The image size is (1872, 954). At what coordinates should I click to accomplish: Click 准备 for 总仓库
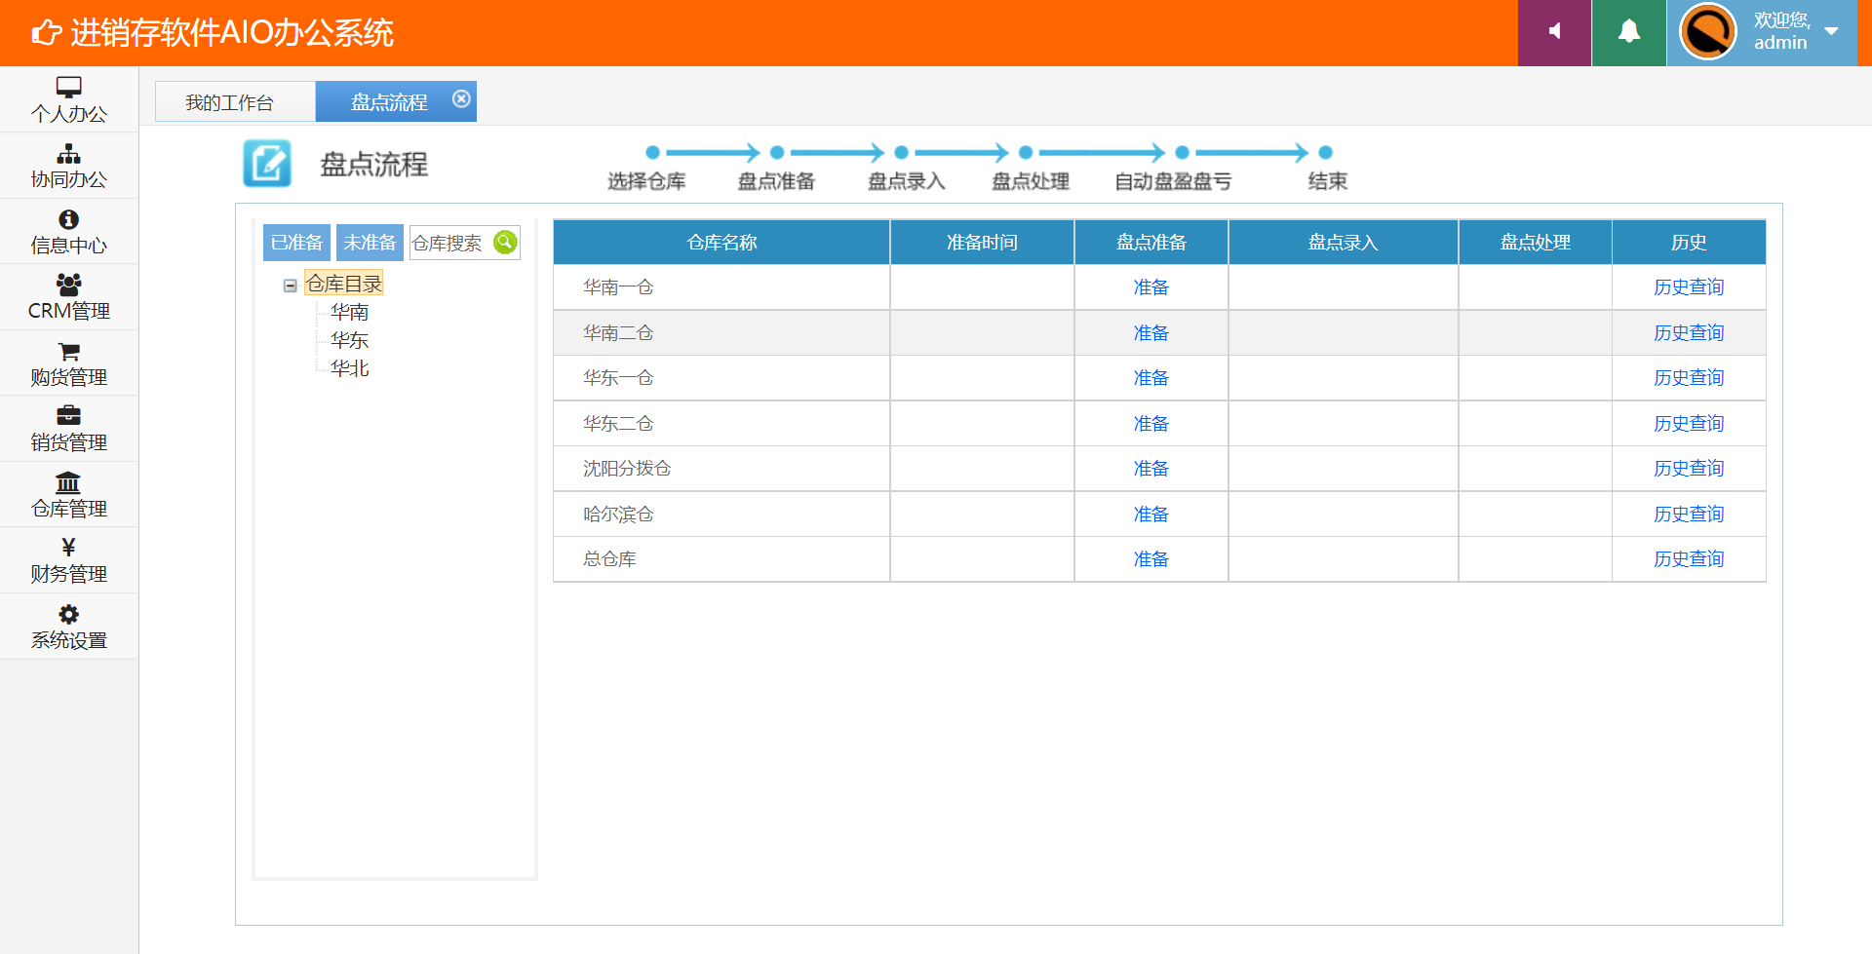(1150, 559)
